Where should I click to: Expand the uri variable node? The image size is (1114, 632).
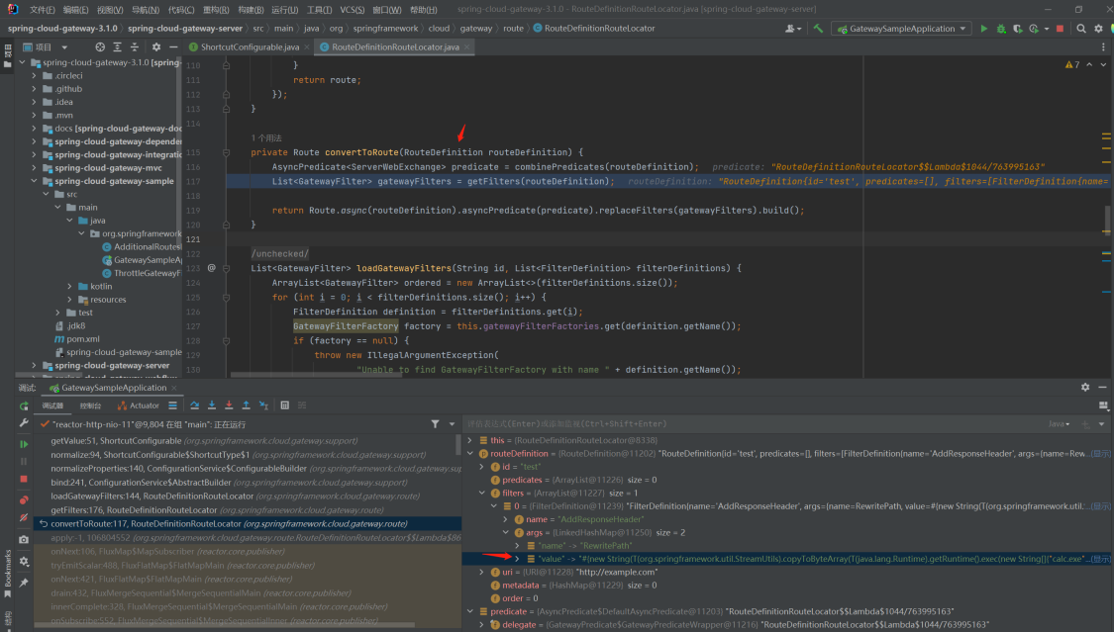click(481, 572)
